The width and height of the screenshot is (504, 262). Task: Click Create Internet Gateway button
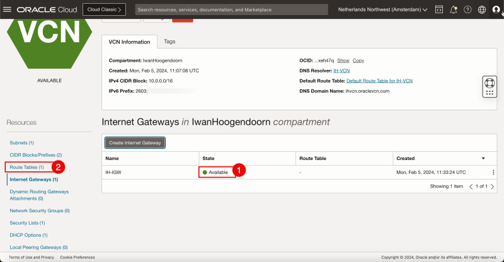134,142
